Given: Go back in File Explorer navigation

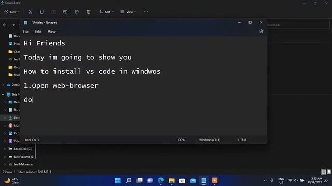Looking at the screenshot, I should pyautogui.click(x=5, y=25).
